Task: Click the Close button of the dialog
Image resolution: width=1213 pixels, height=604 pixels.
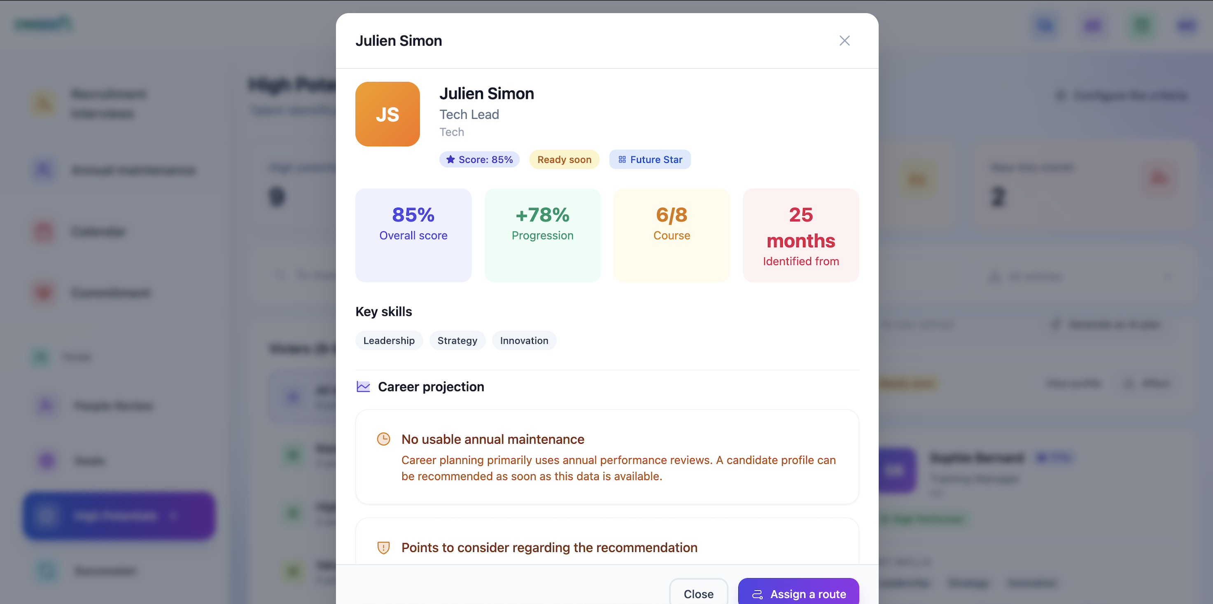Action: (698, 594)
